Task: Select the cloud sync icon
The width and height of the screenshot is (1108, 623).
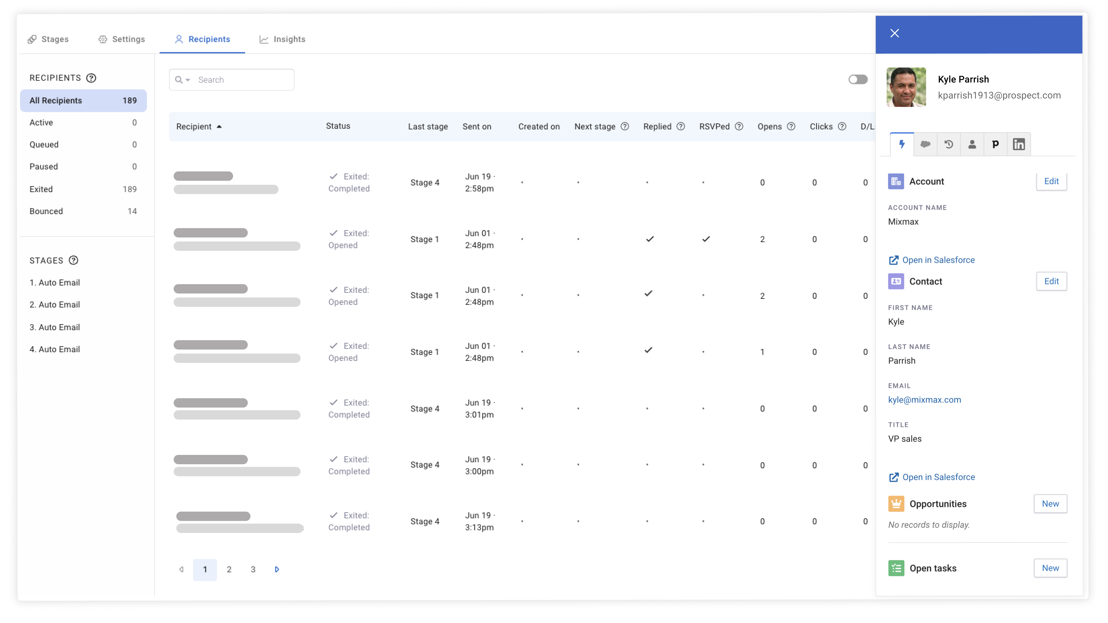Action: [x=925, y=144]
